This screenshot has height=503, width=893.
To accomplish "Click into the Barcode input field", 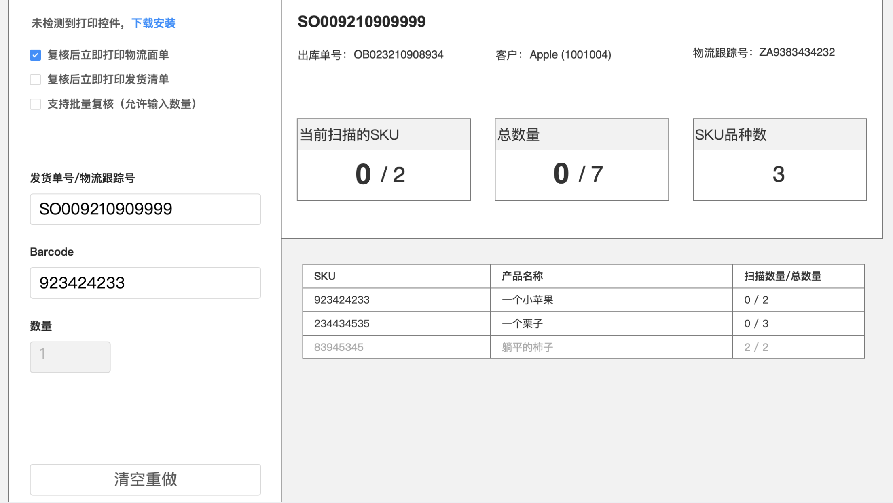I will coord(145,283).
